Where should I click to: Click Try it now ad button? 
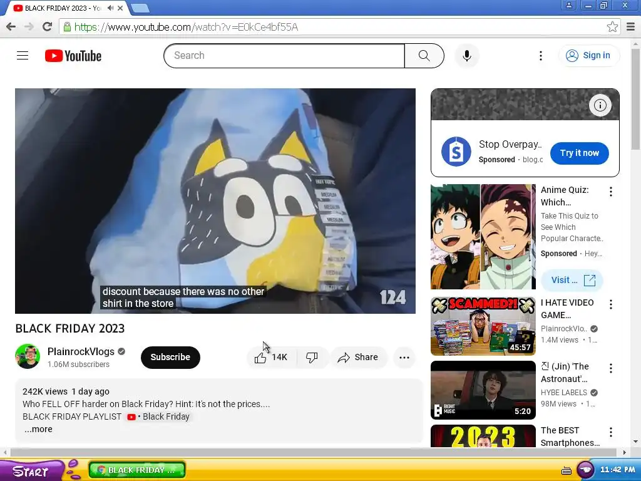579,153
